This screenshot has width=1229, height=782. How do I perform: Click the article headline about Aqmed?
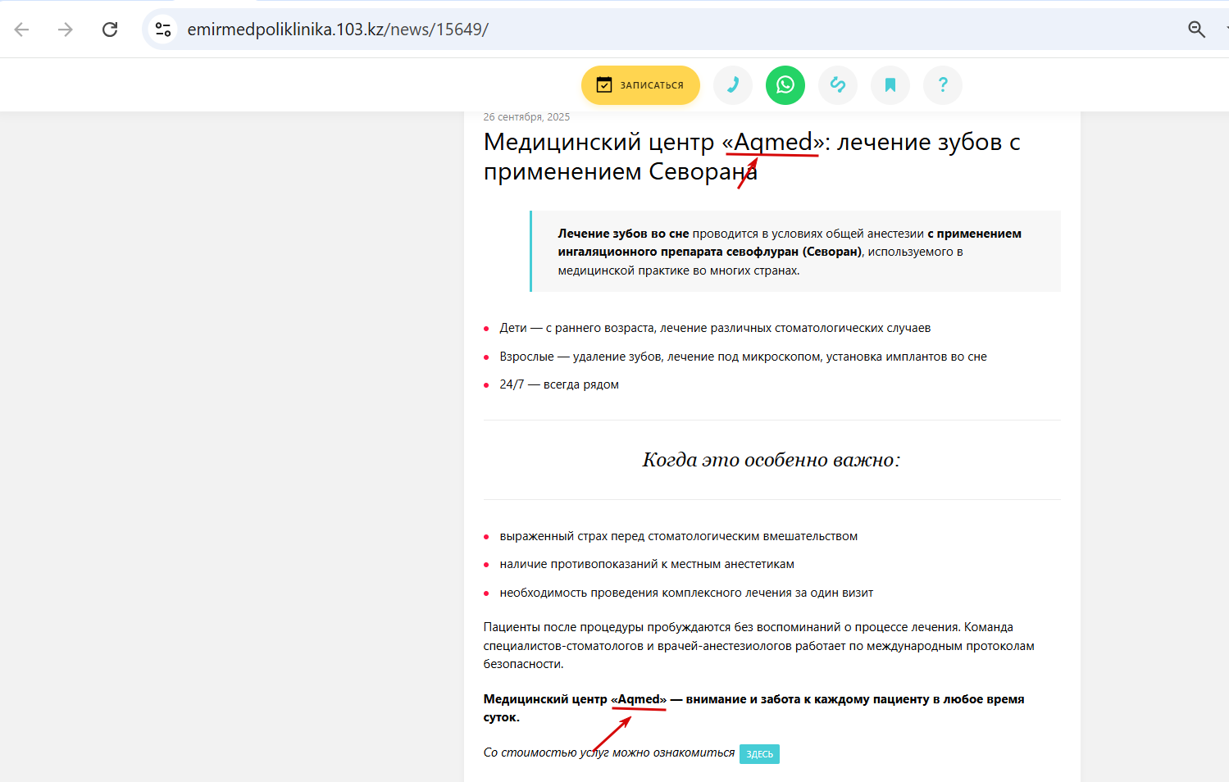(x=752, y=157)
